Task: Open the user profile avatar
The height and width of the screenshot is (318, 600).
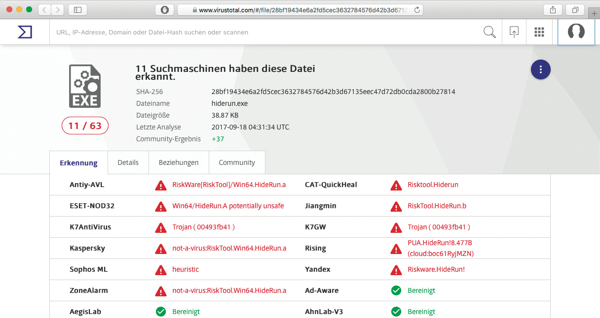Action: click(576, 32)
